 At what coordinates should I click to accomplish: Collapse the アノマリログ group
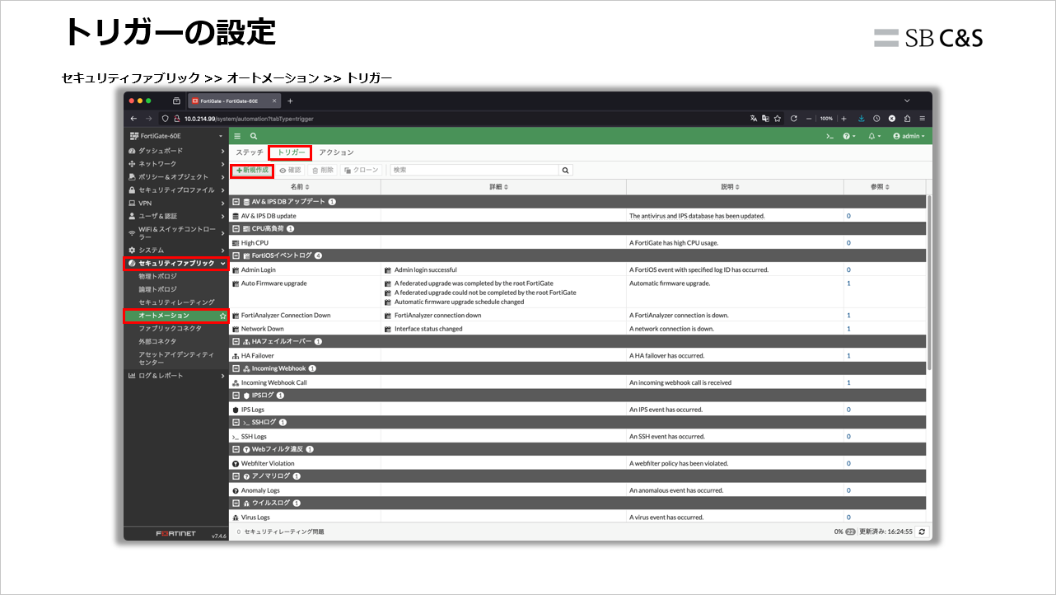point(236,476)
